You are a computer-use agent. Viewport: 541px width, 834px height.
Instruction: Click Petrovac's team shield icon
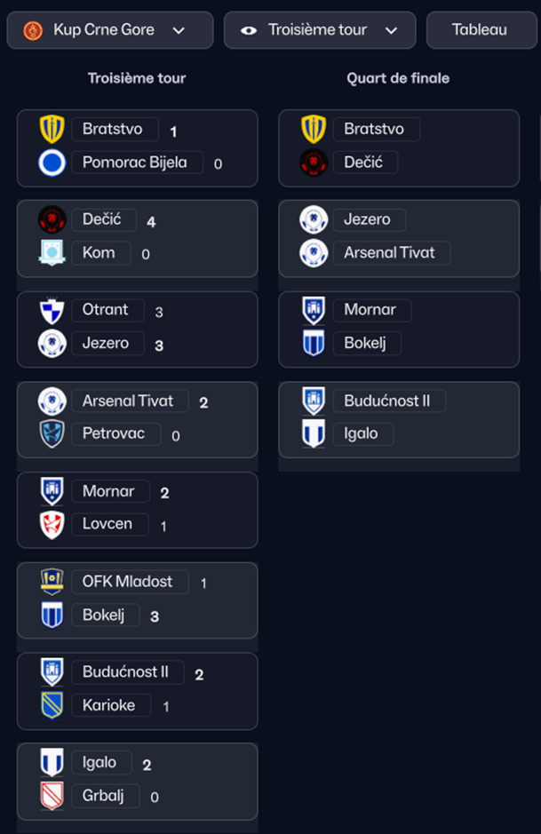tap(52, 434)
